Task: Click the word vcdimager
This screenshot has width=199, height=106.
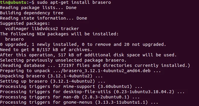Action: 17,29
